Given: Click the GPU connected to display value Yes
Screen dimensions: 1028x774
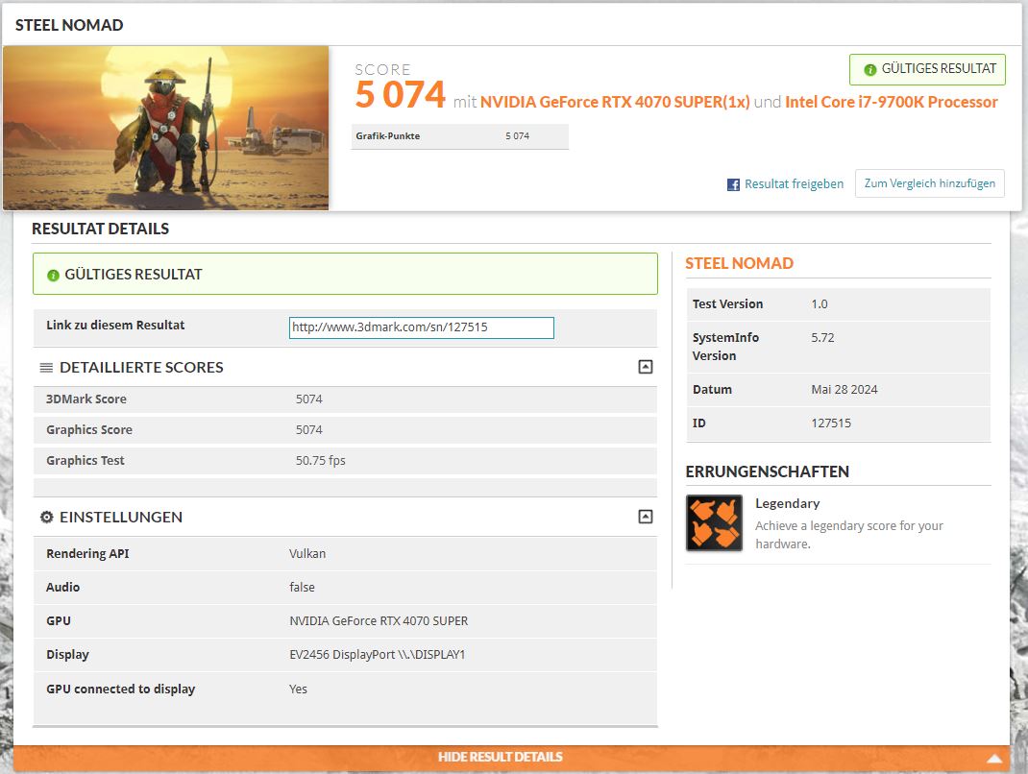Looking at the screenshot, I should pyautogui.click(x=298, y=689).
